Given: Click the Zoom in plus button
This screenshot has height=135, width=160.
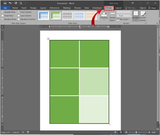Looking at the screenshot, I should [149, 132].
